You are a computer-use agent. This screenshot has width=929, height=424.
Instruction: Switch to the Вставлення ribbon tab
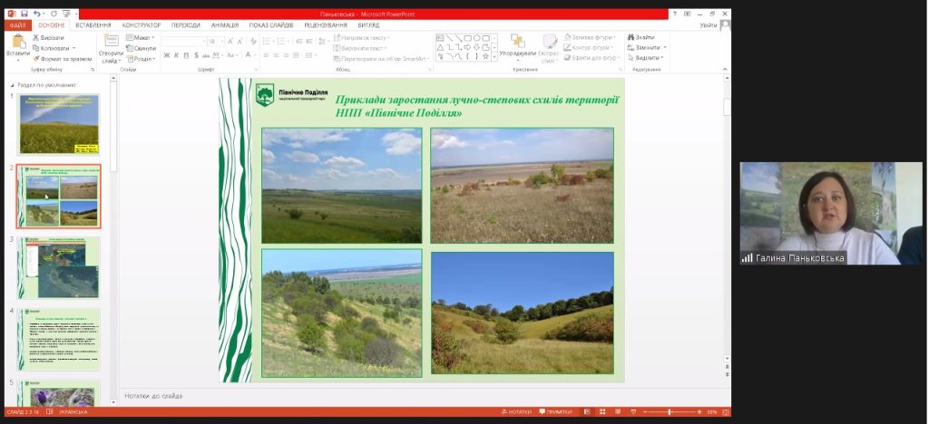click(93, 25)
